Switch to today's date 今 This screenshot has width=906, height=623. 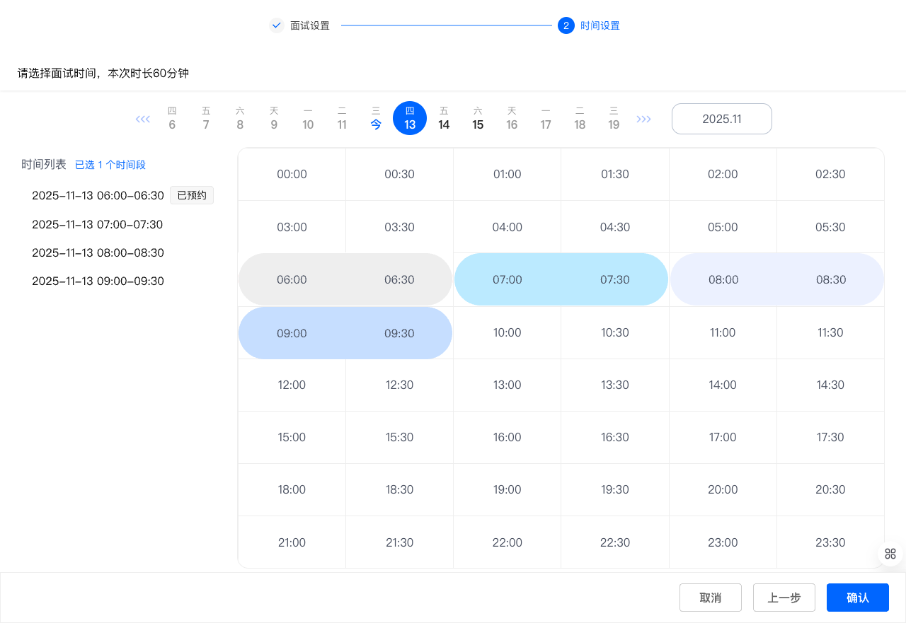(x=376, y=119)
